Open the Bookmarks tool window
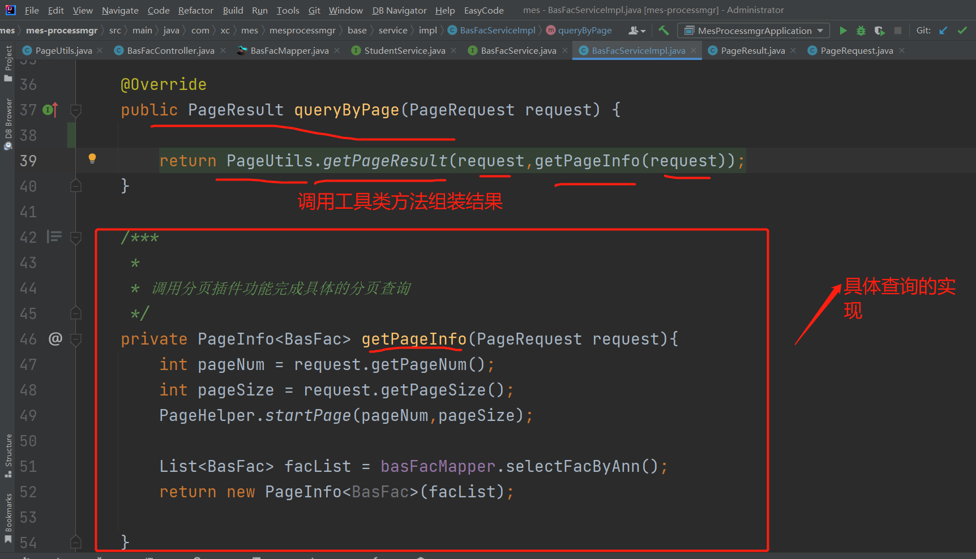976x559 pixels. click(8, 518)
